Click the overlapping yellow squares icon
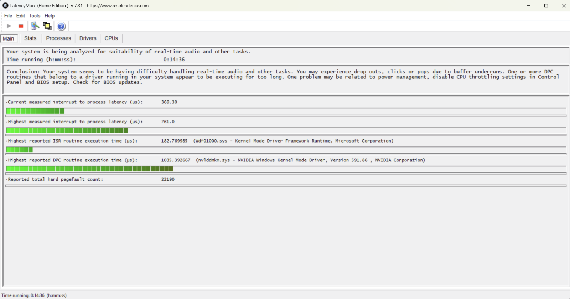570x299 pixels. pyautogui.click(x=47, y=26)
